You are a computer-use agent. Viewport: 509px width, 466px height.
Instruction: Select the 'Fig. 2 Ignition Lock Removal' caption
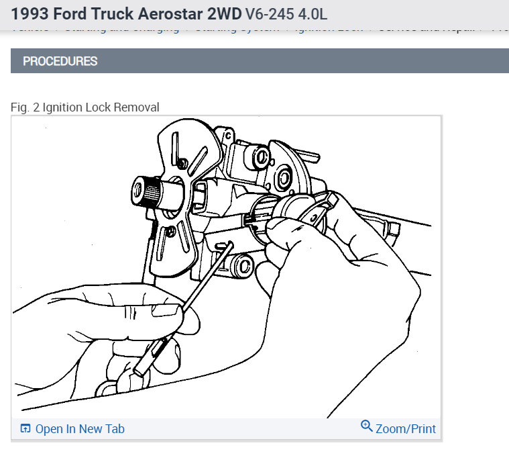[x=84, y=107]
